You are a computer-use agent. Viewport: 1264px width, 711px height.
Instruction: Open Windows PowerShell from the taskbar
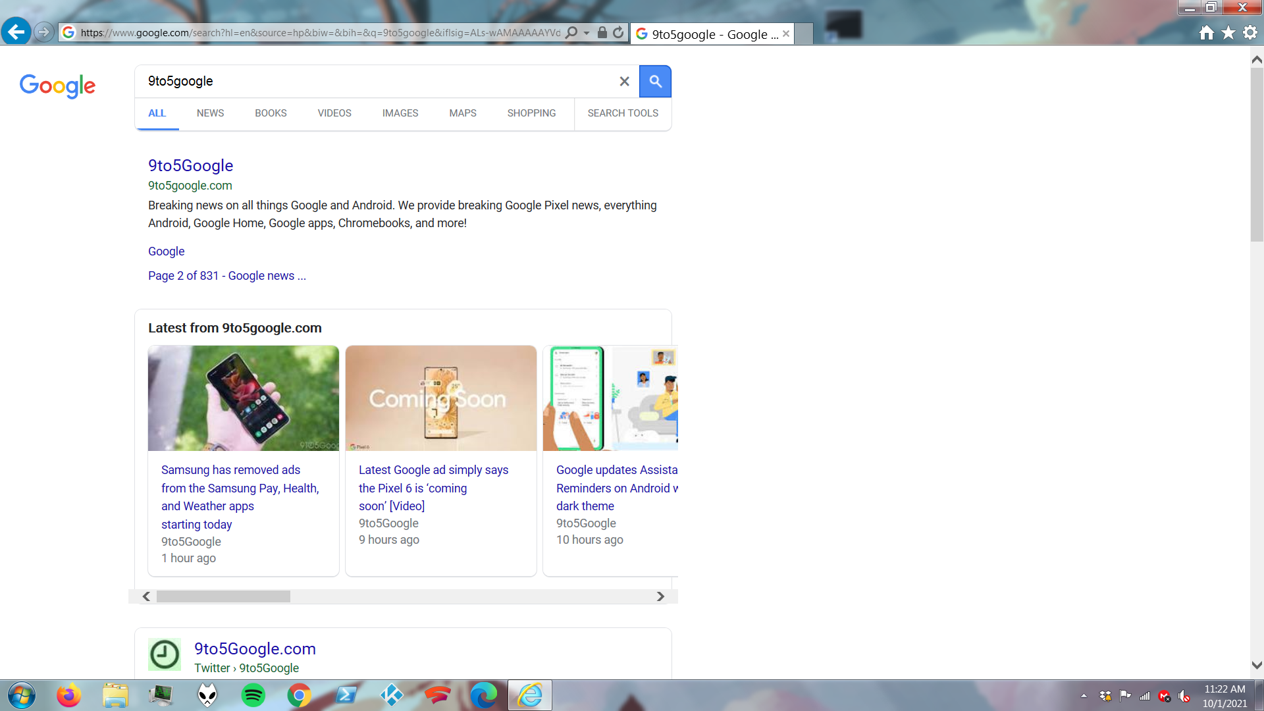[346, 695]
